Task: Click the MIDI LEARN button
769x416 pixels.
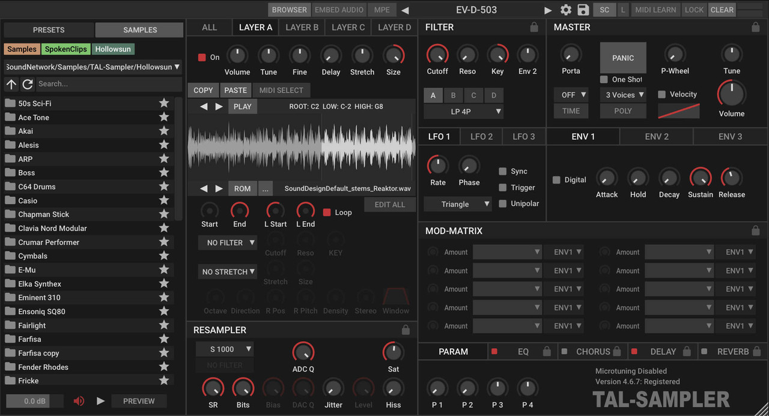Action: coord(655,10)
